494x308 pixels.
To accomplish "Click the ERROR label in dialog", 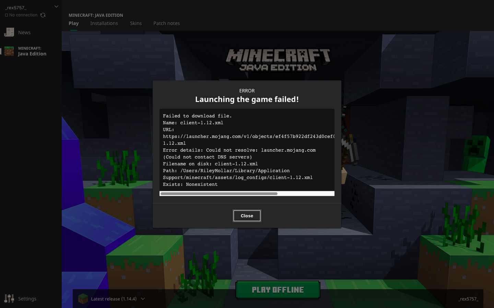I will (x=247, y=91).
